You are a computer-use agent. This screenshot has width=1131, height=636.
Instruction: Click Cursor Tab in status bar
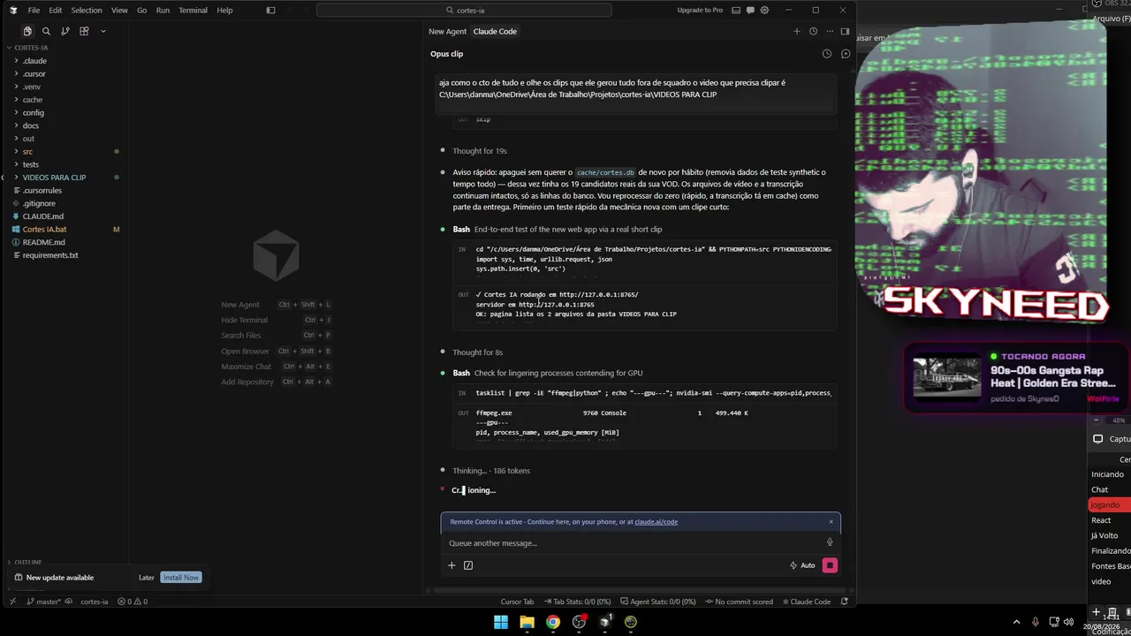coord(517,602)
